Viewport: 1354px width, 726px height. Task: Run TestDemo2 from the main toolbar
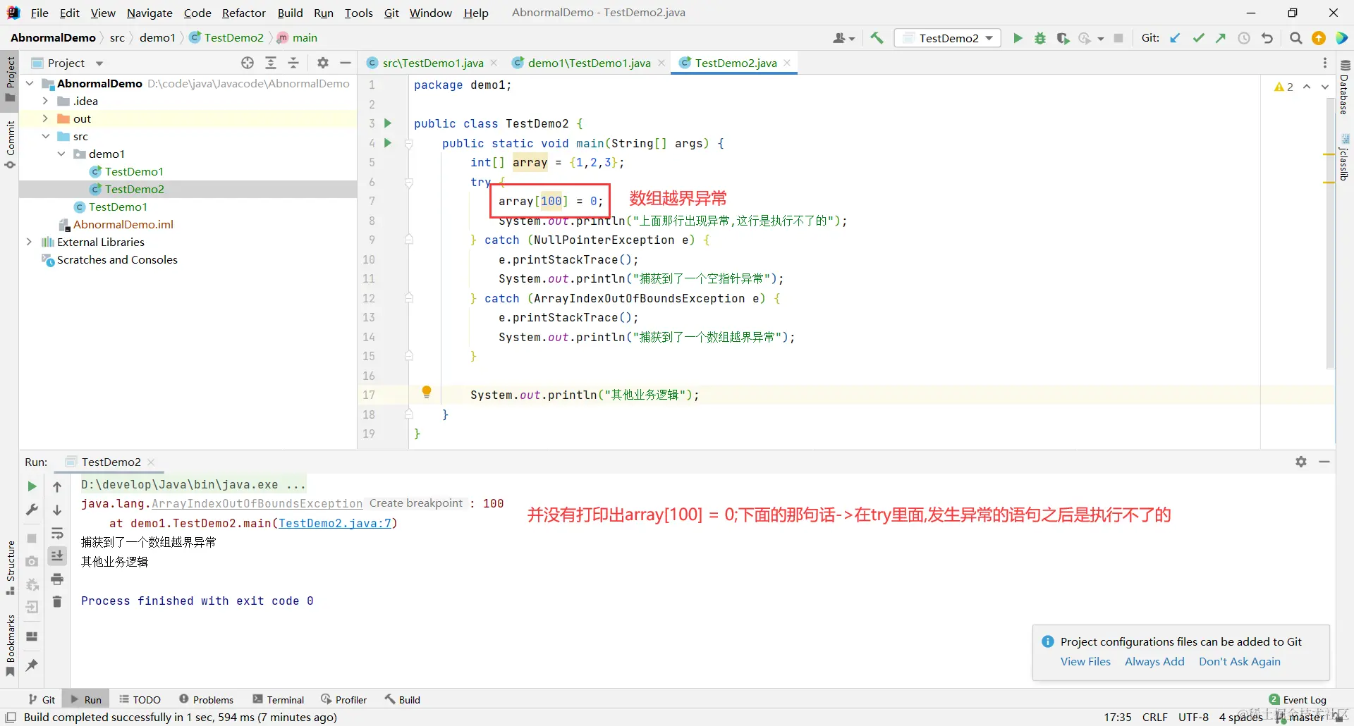[x=1018, y=38]
